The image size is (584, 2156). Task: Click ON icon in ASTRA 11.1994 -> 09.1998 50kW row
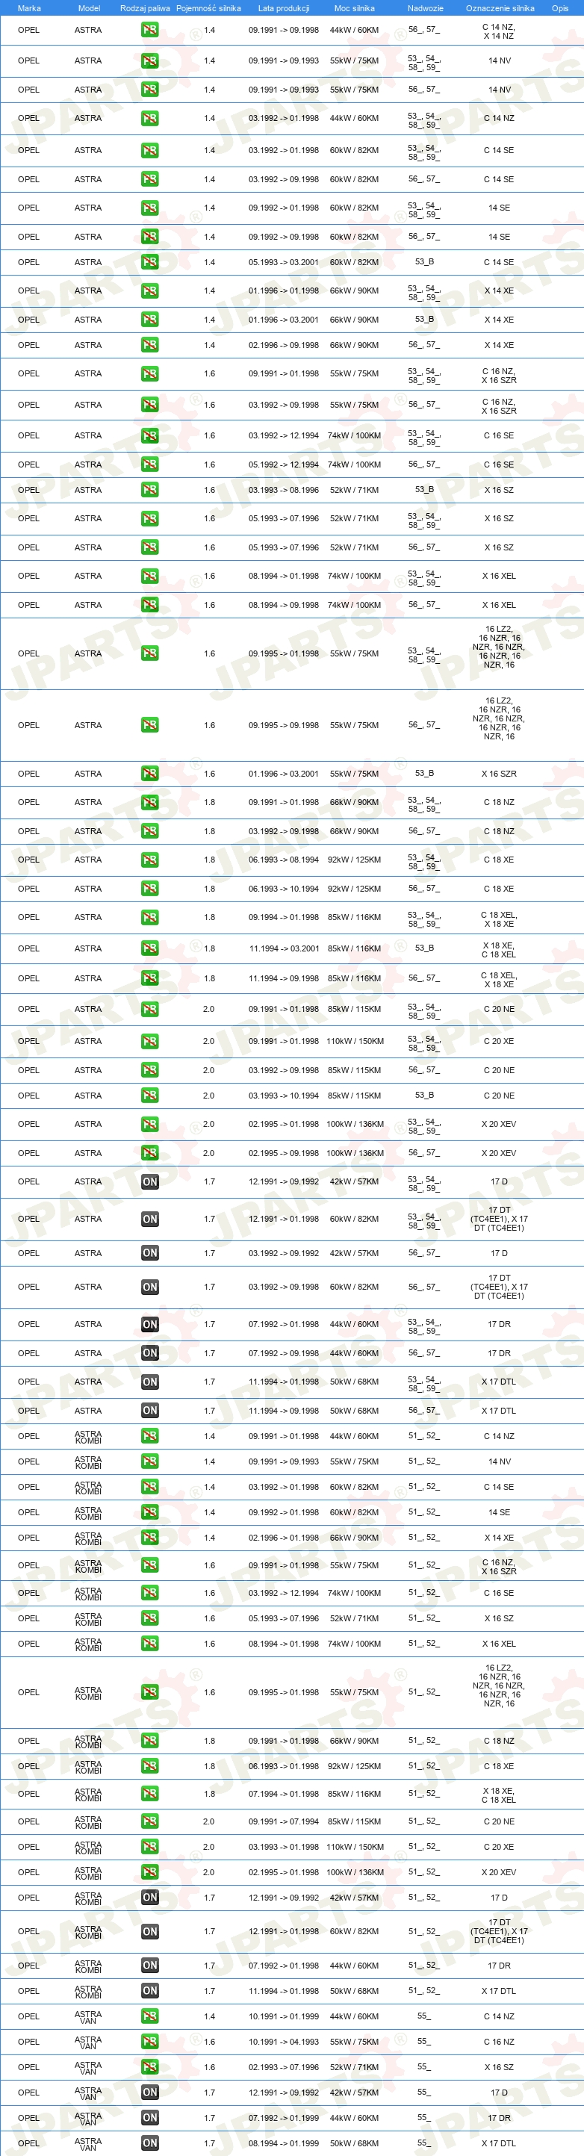tap(150, 1411)
